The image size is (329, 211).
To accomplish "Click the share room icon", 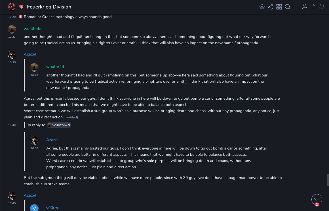I will [x=270, y=7].
